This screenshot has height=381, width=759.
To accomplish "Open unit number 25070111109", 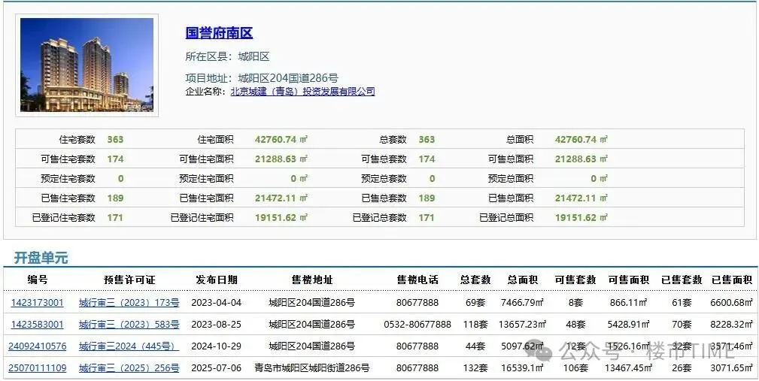I will coord(38,368).
